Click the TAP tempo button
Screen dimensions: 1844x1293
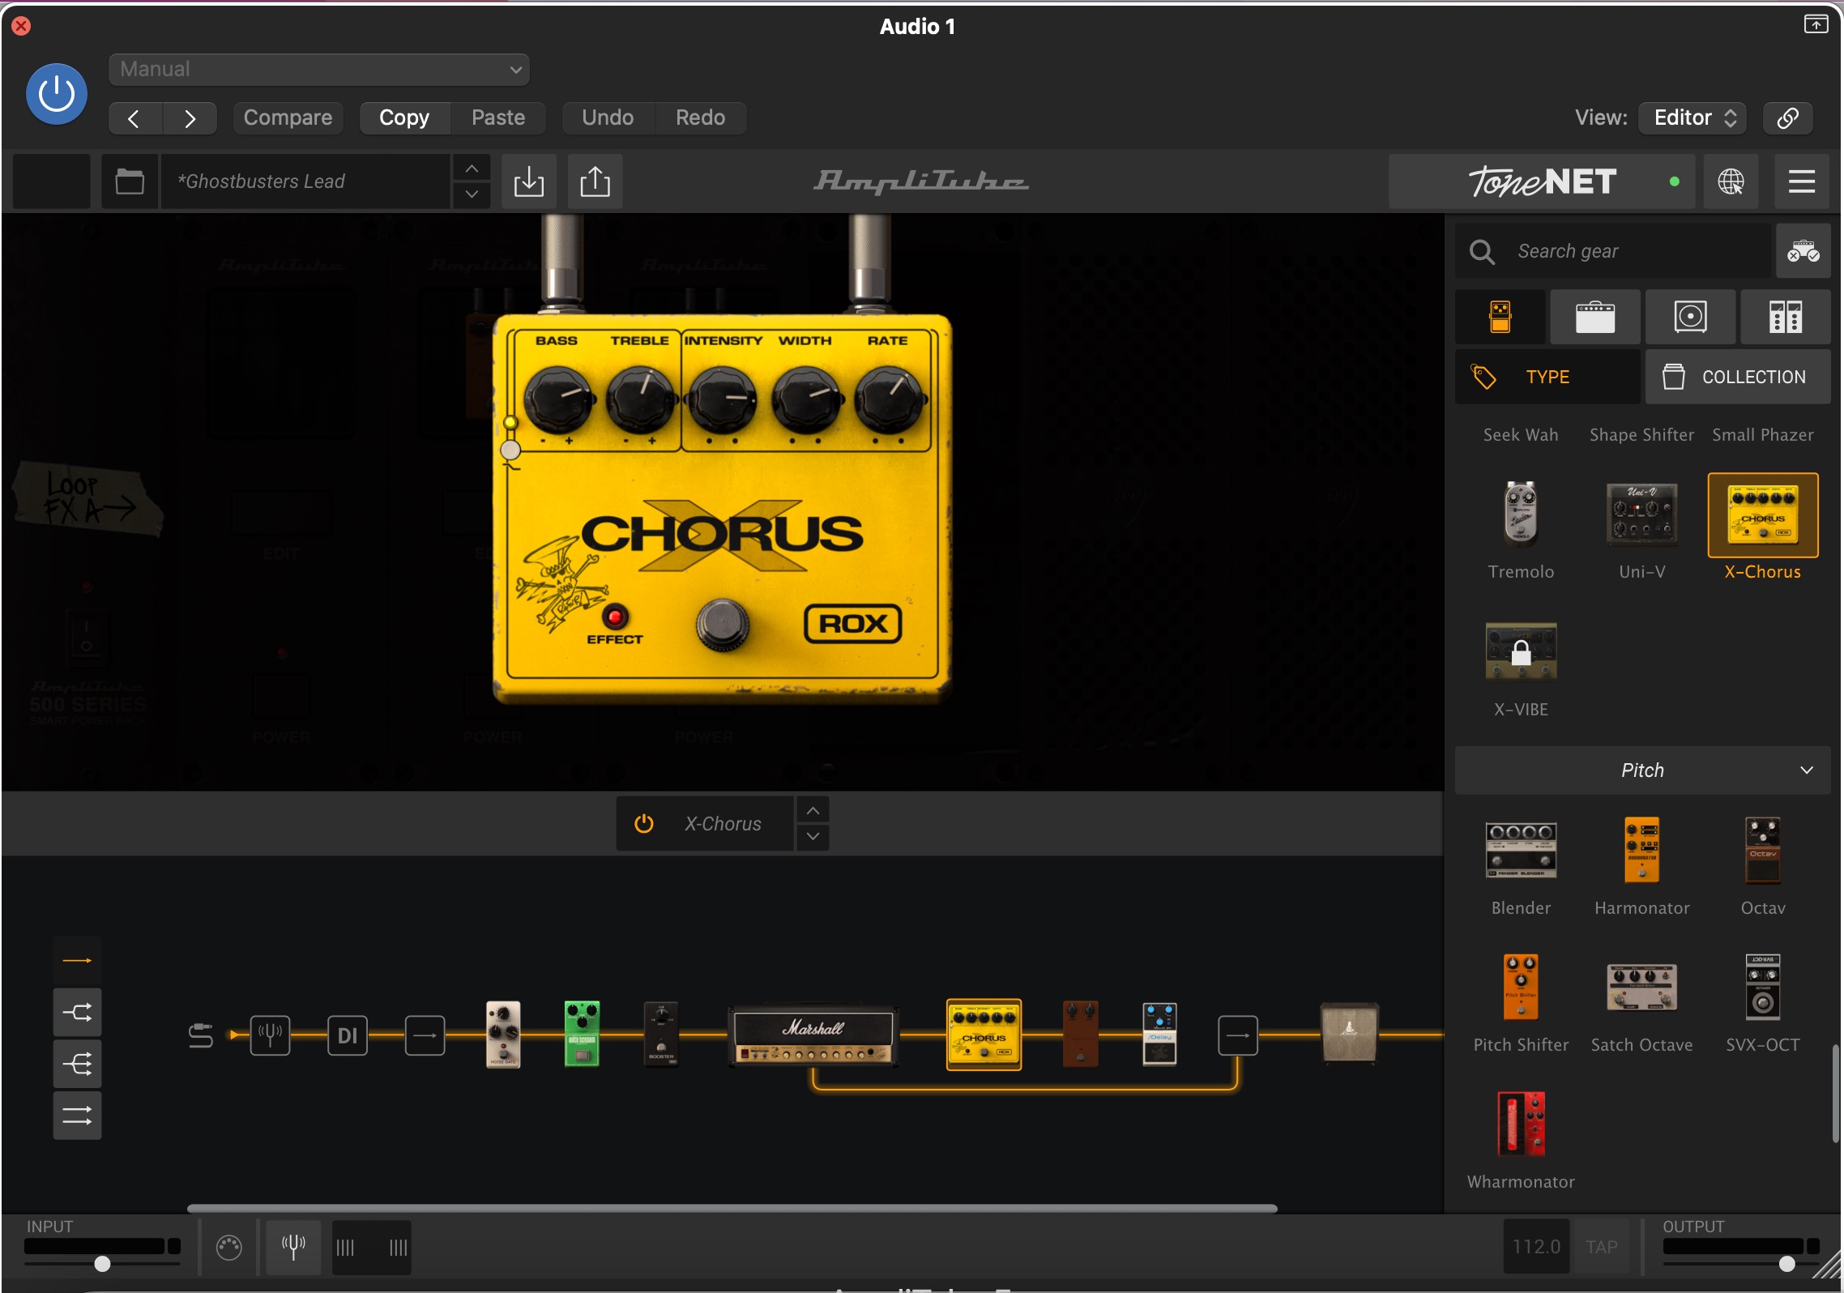[x=1601, y=1248]
